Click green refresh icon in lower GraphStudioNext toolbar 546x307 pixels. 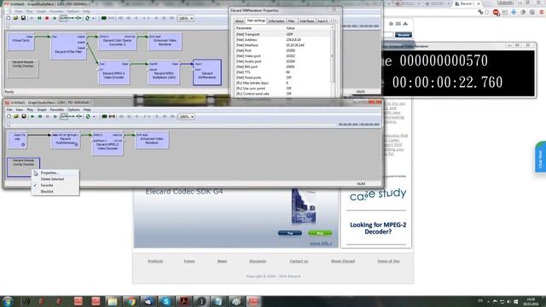pyautogui.click(x=88, y=117)
